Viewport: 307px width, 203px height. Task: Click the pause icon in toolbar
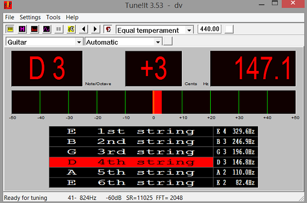point(59,29)
